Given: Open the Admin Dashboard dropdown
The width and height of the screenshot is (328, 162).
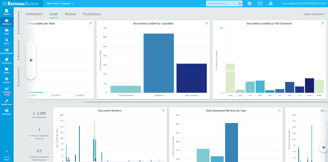Looking at the screenshot, I should tap(314, 14).
